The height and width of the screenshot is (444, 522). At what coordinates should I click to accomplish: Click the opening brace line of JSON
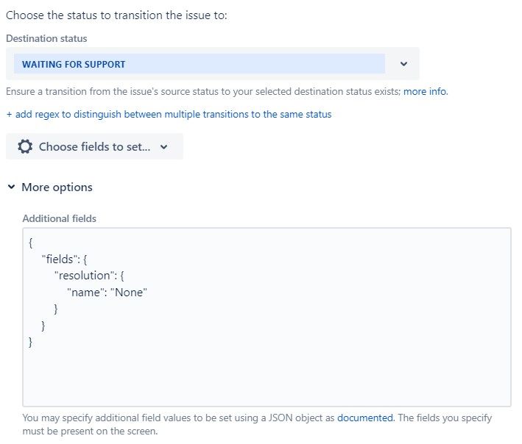coord(31,243)
